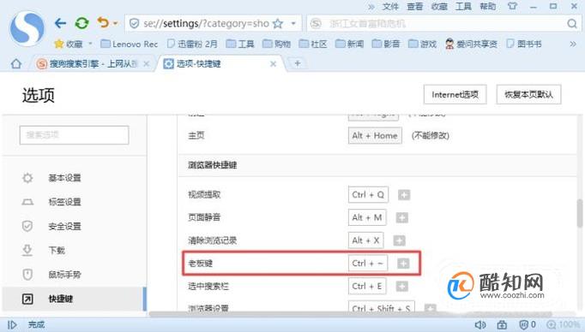Open 鼠标手势 in the sidebar

click(64, 275)
